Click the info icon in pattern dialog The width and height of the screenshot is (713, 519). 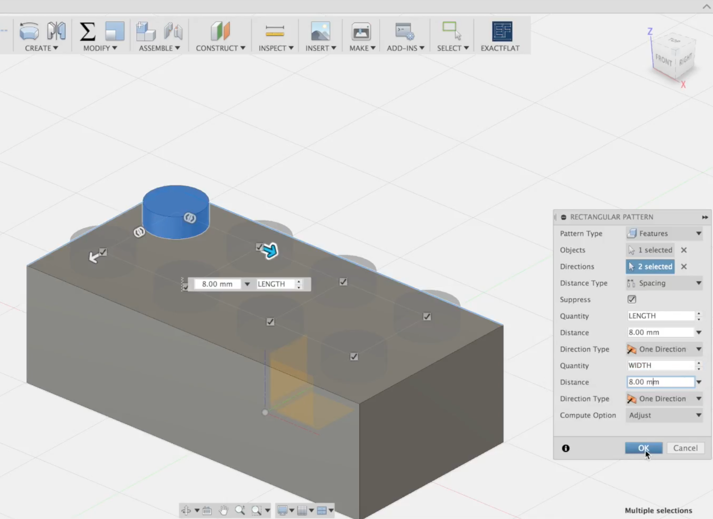(566, 448)
